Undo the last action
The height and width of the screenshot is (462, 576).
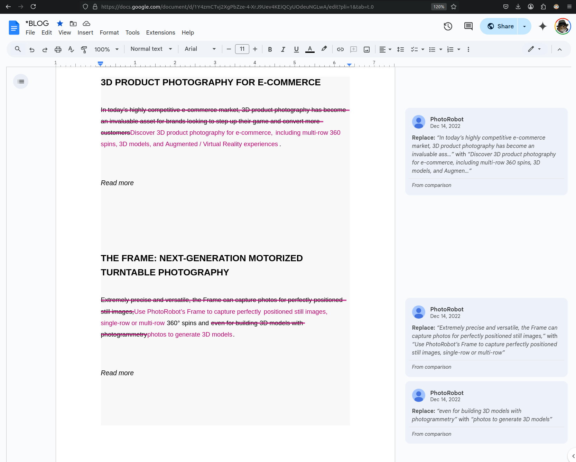pos(32,49)
